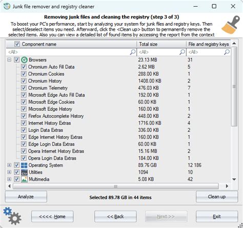Collapse the Browsers tree group

tap(9, 60)
